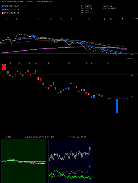Click the 'ADX' panel heading
Viewport: 138px width, 183px height.
(x=52, y=137)
